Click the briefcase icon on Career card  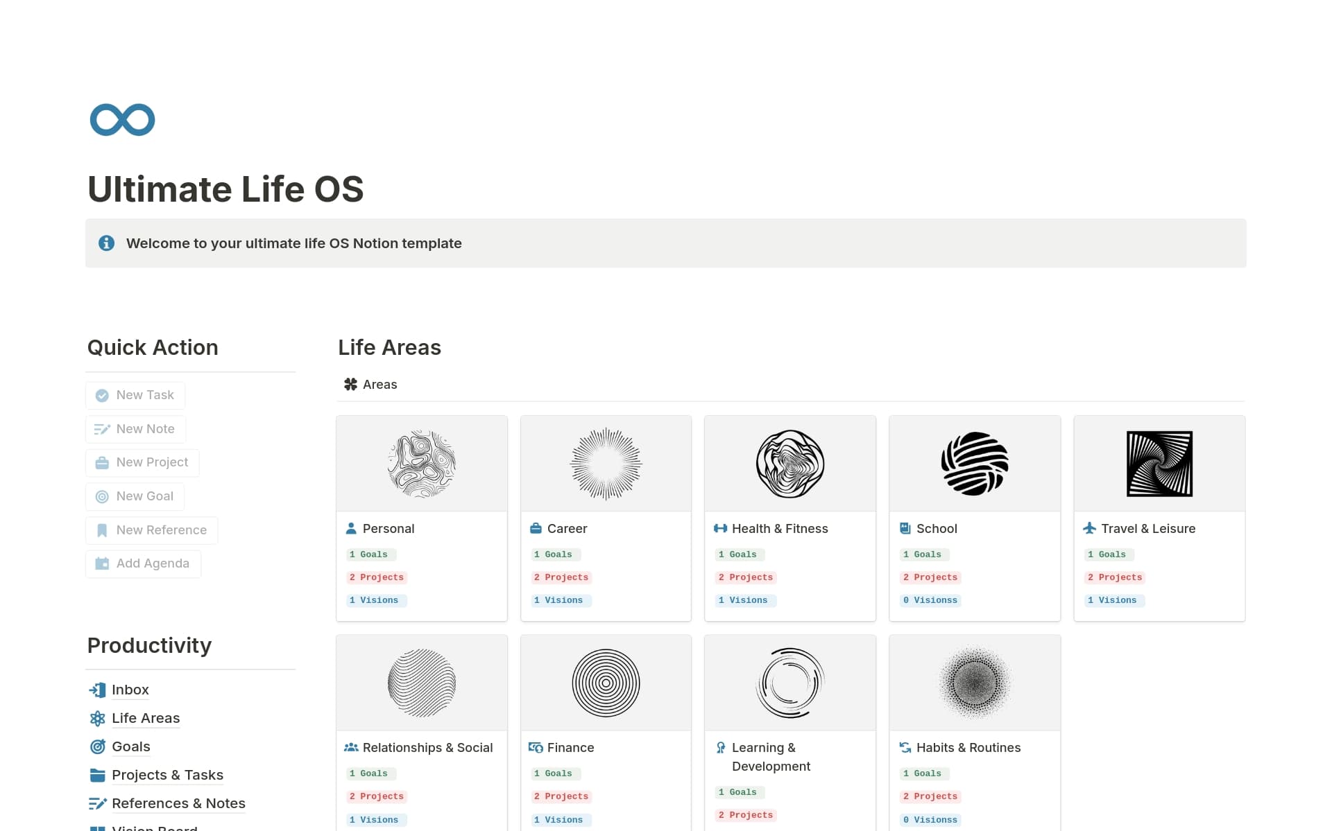pyautogui.click(x=536, y=529)
